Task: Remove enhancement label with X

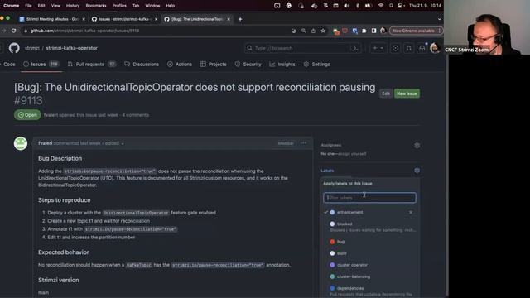Action: (x=411, y=213)
